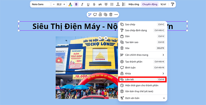Choose Tạo bản sao menu entry
This screenshot has width=206, height=105.
[143, 42]
